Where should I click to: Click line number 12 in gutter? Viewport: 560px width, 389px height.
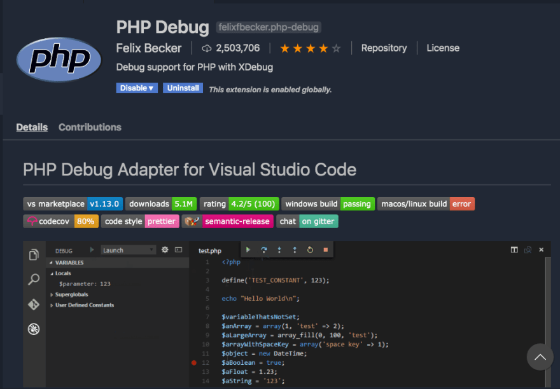click(x=206, y=362)
